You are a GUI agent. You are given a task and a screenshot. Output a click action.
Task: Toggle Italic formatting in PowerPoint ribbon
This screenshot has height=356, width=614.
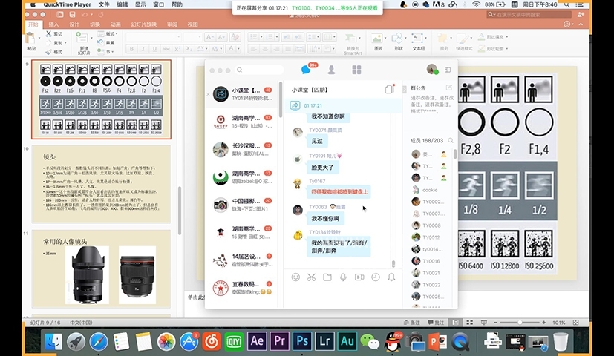[143, 49]
